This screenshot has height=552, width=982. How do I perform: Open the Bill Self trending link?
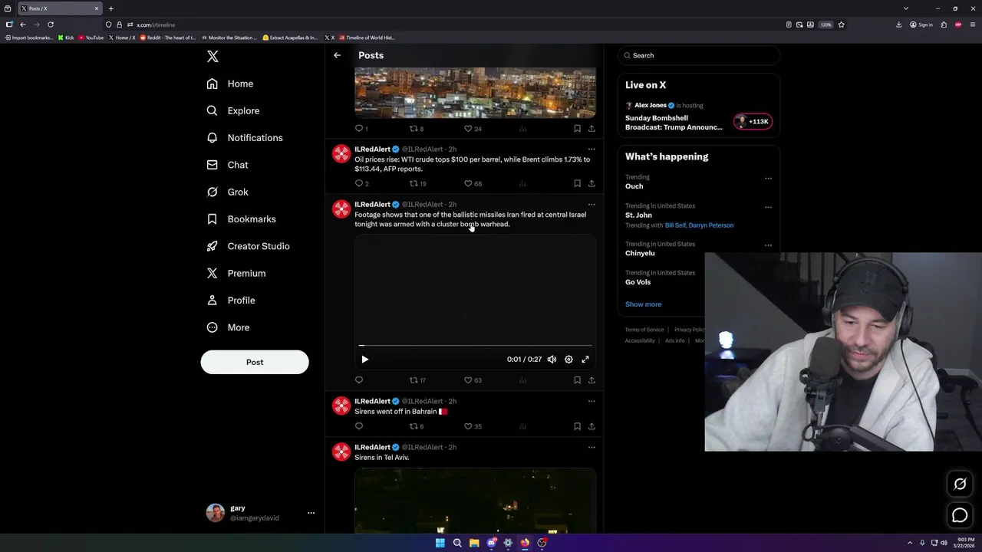[675, 225]
